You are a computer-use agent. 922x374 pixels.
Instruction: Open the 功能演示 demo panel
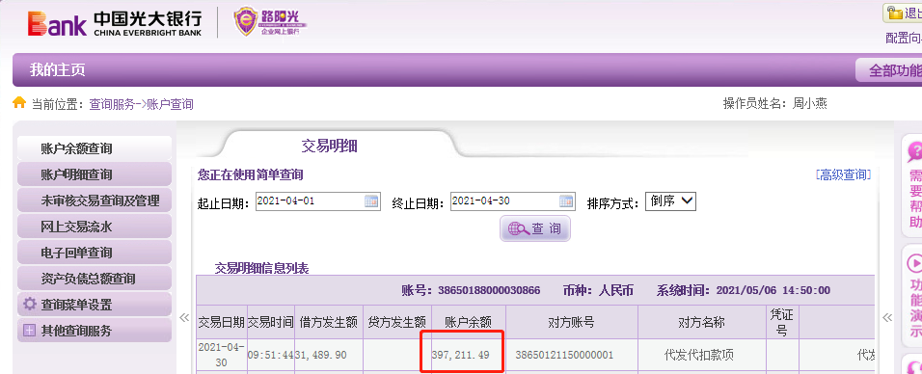click(913, 295)
